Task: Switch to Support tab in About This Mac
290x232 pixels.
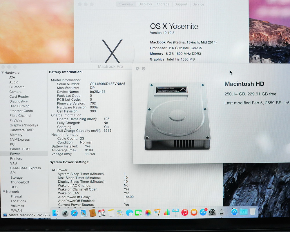Action: point(181,4)
